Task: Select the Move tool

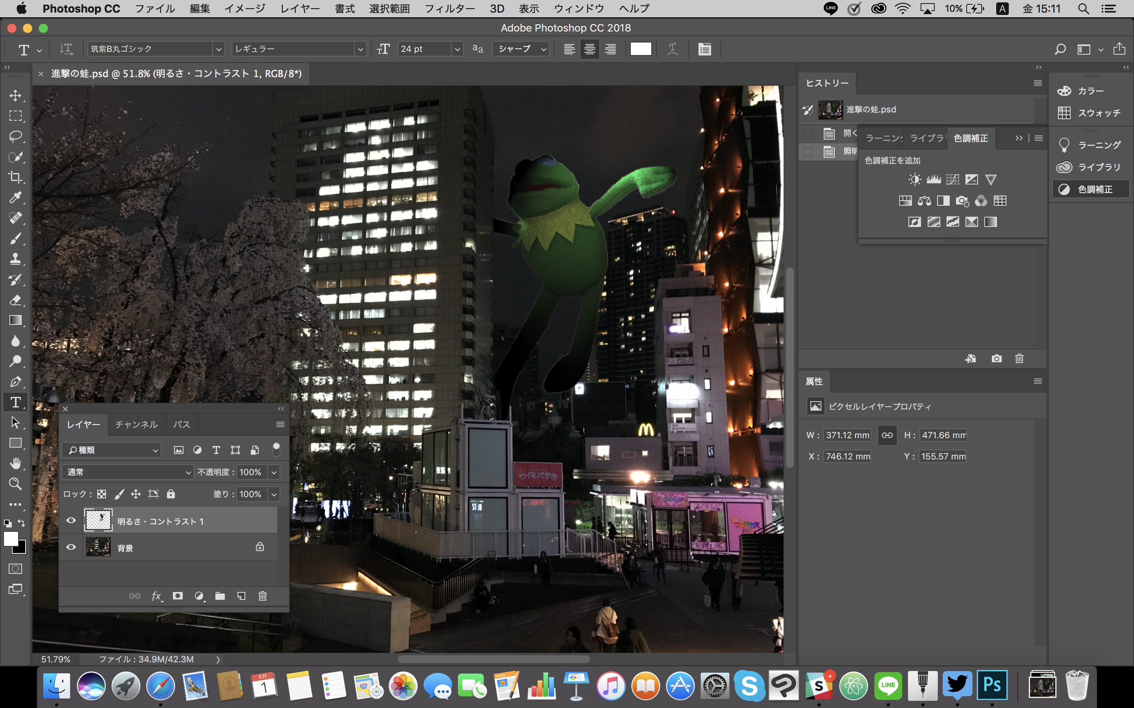Action: click(x=15, y=96)
